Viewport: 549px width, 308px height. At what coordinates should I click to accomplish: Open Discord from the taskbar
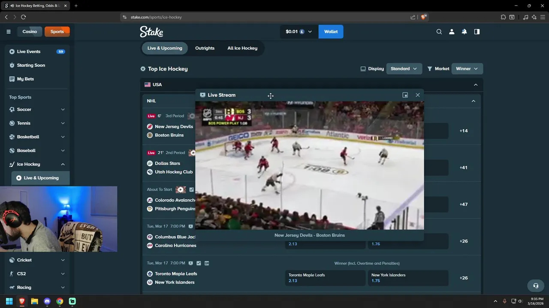(x=47, y=301)
